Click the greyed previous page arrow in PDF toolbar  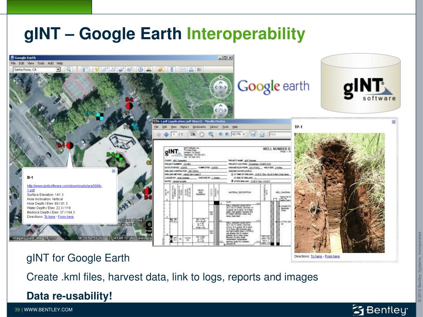[x=158, y=134]
